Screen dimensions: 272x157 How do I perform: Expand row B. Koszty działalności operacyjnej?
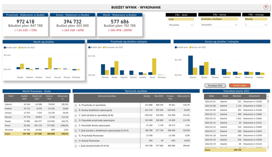pyautogui.click(x=76, y=110)
